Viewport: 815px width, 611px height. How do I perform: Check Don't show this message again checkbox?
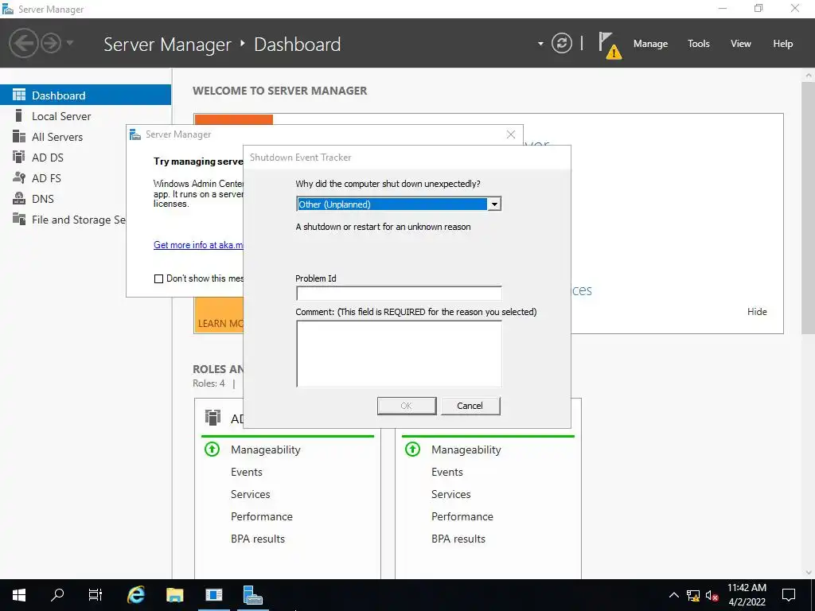point(158,279)
